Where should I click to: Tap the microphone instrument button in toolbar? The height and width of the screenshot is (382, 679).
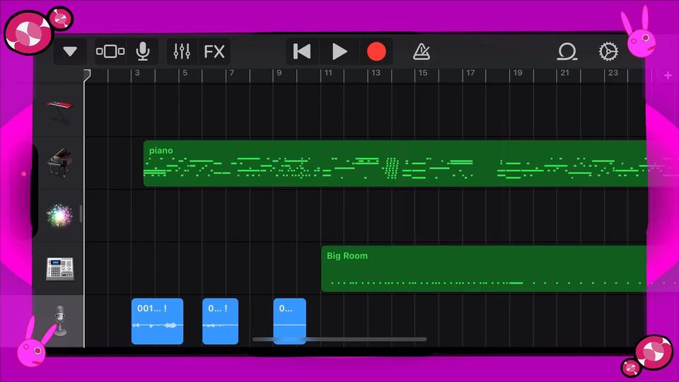(x=142, y=52)
